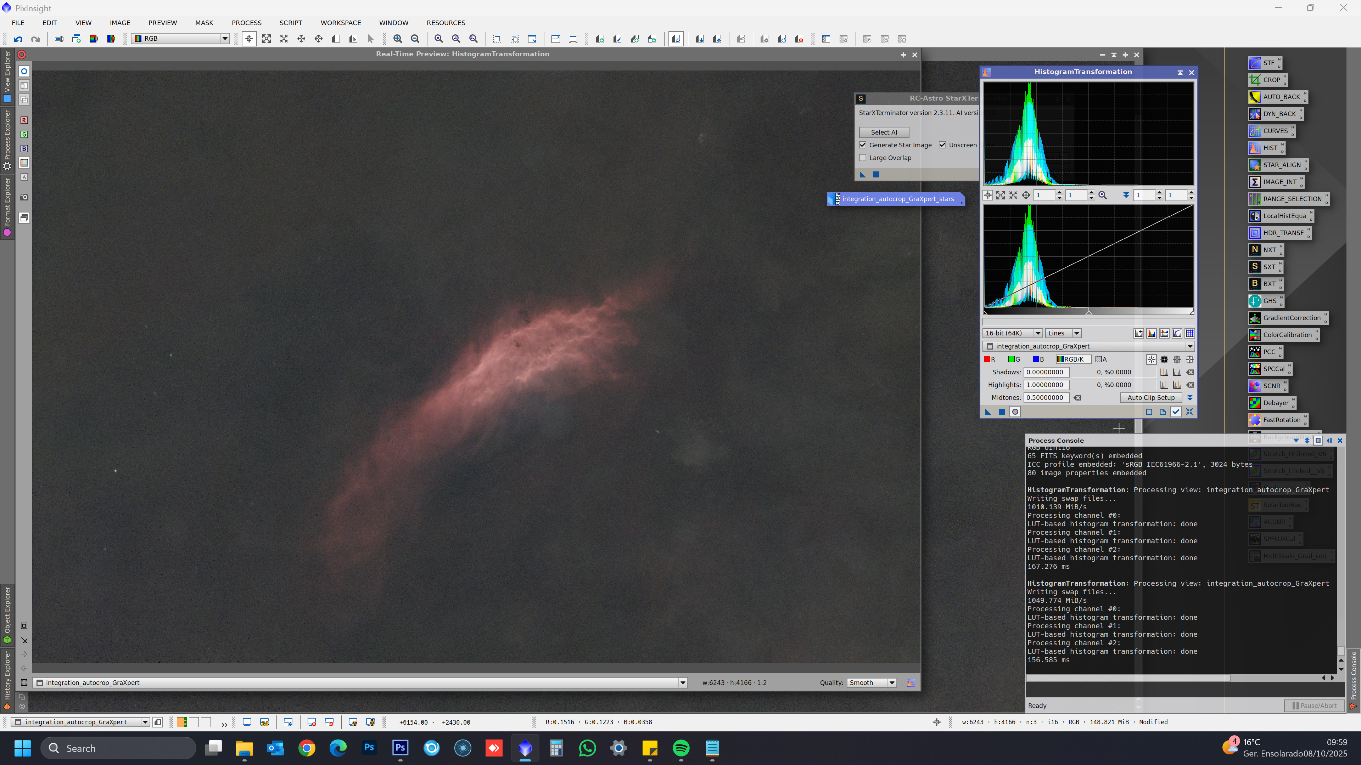Click the Undo arrow in toolbar
This screenshot has height=765, width=1361.
click(18, 39)
